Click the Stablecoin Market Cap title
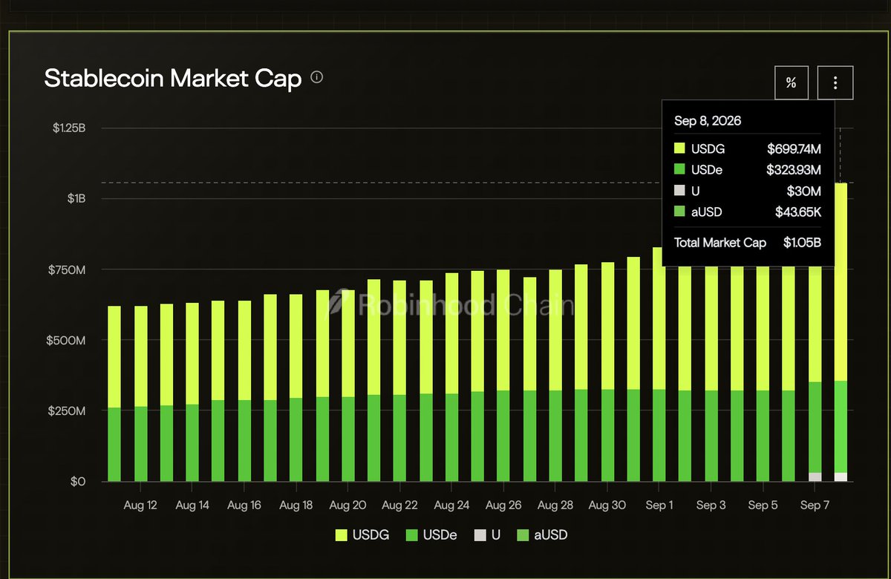This screenshot has width=891, height=579. pyautogui.click(x=173, y=79)
